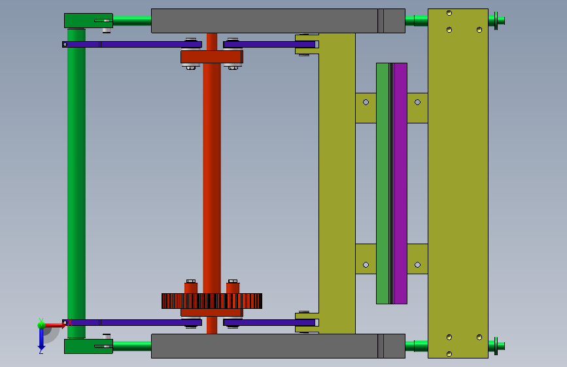
Task: Click the right hex bolt head above the gear
Action: pos(233,281)
